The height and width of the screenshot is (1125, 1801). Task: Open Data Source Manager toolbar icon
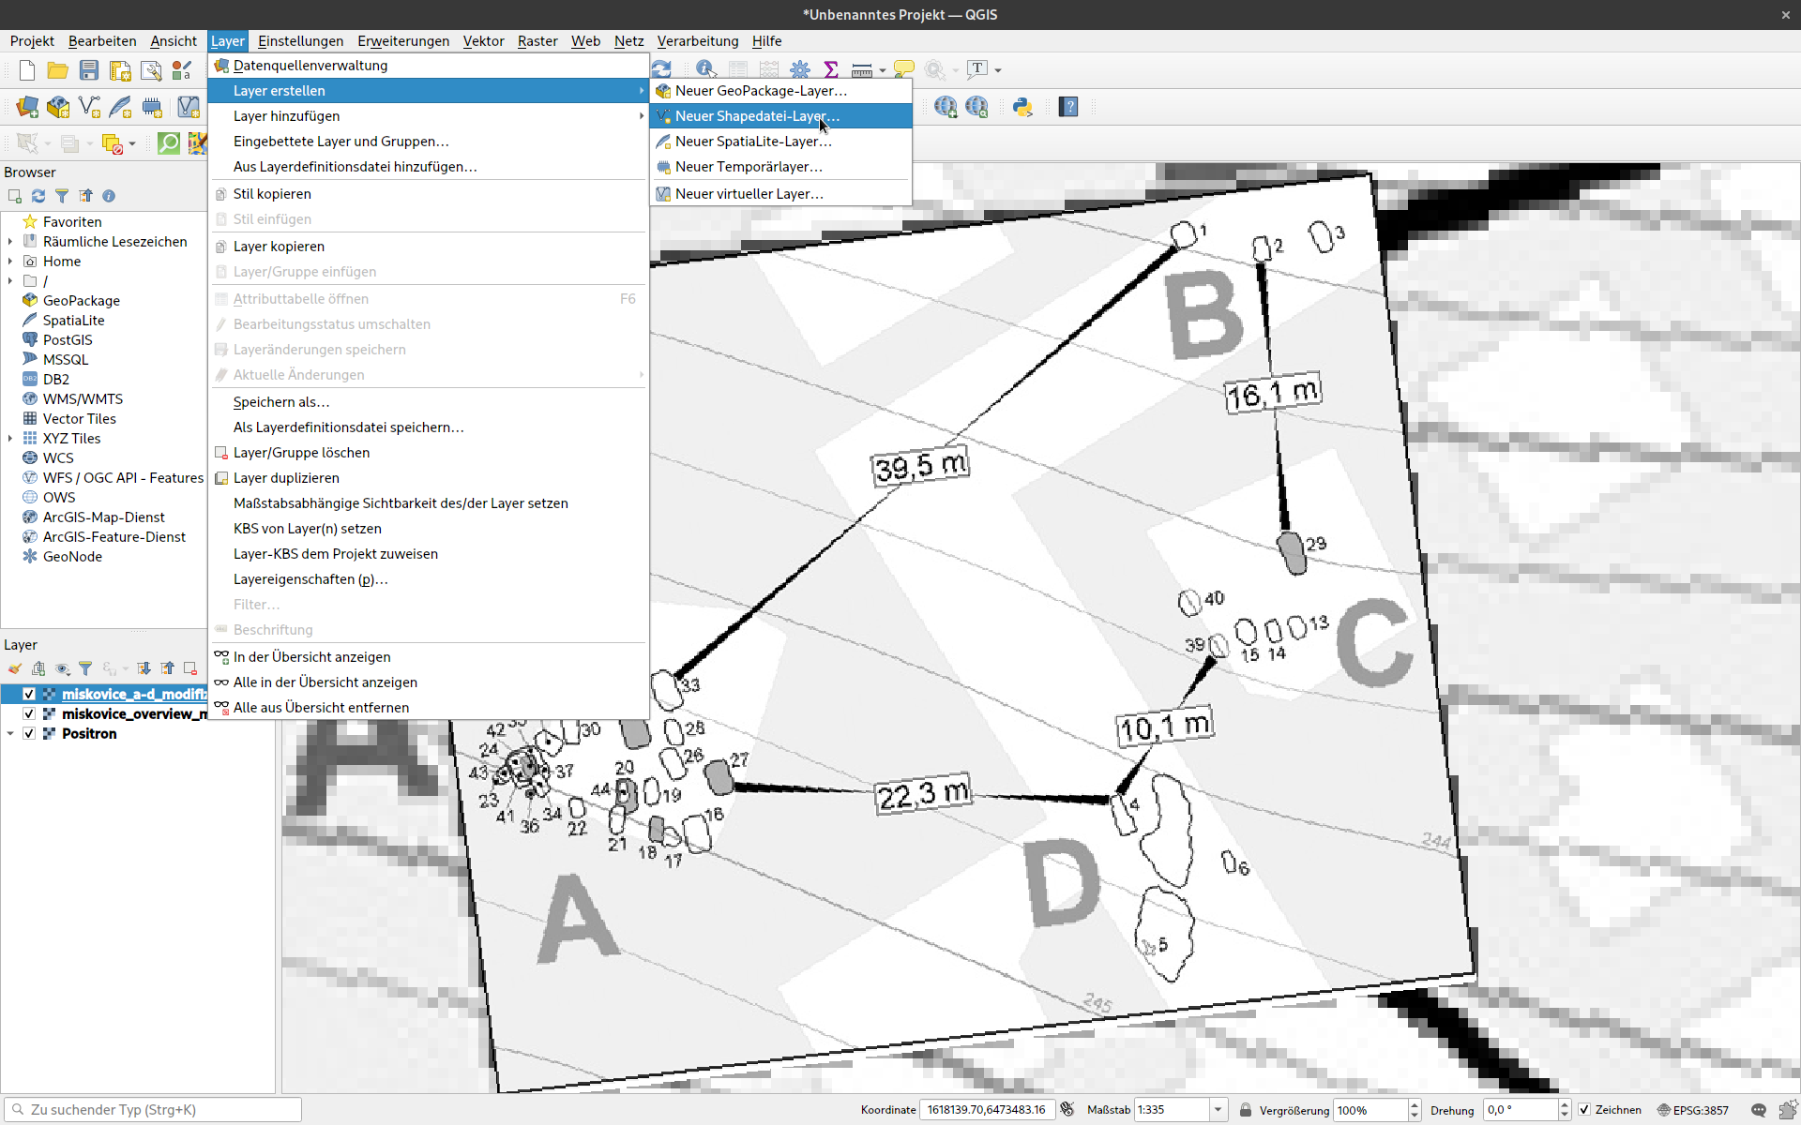[27, 107]
